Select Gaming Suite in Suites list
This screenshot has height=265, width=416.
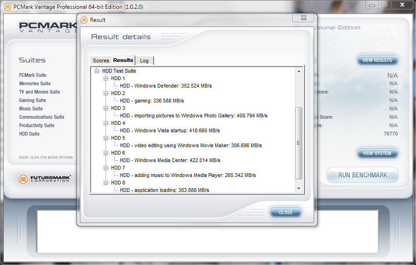(32, 100)
